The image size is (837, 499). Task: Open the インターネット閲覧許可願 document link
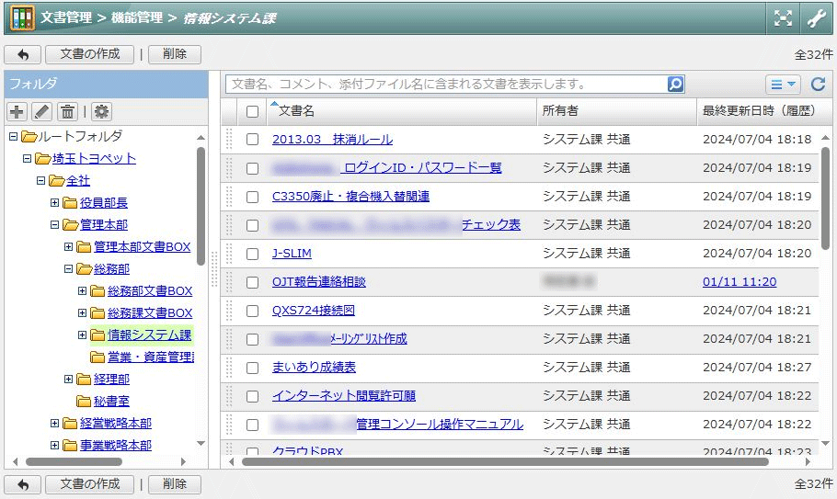point(343,396)
